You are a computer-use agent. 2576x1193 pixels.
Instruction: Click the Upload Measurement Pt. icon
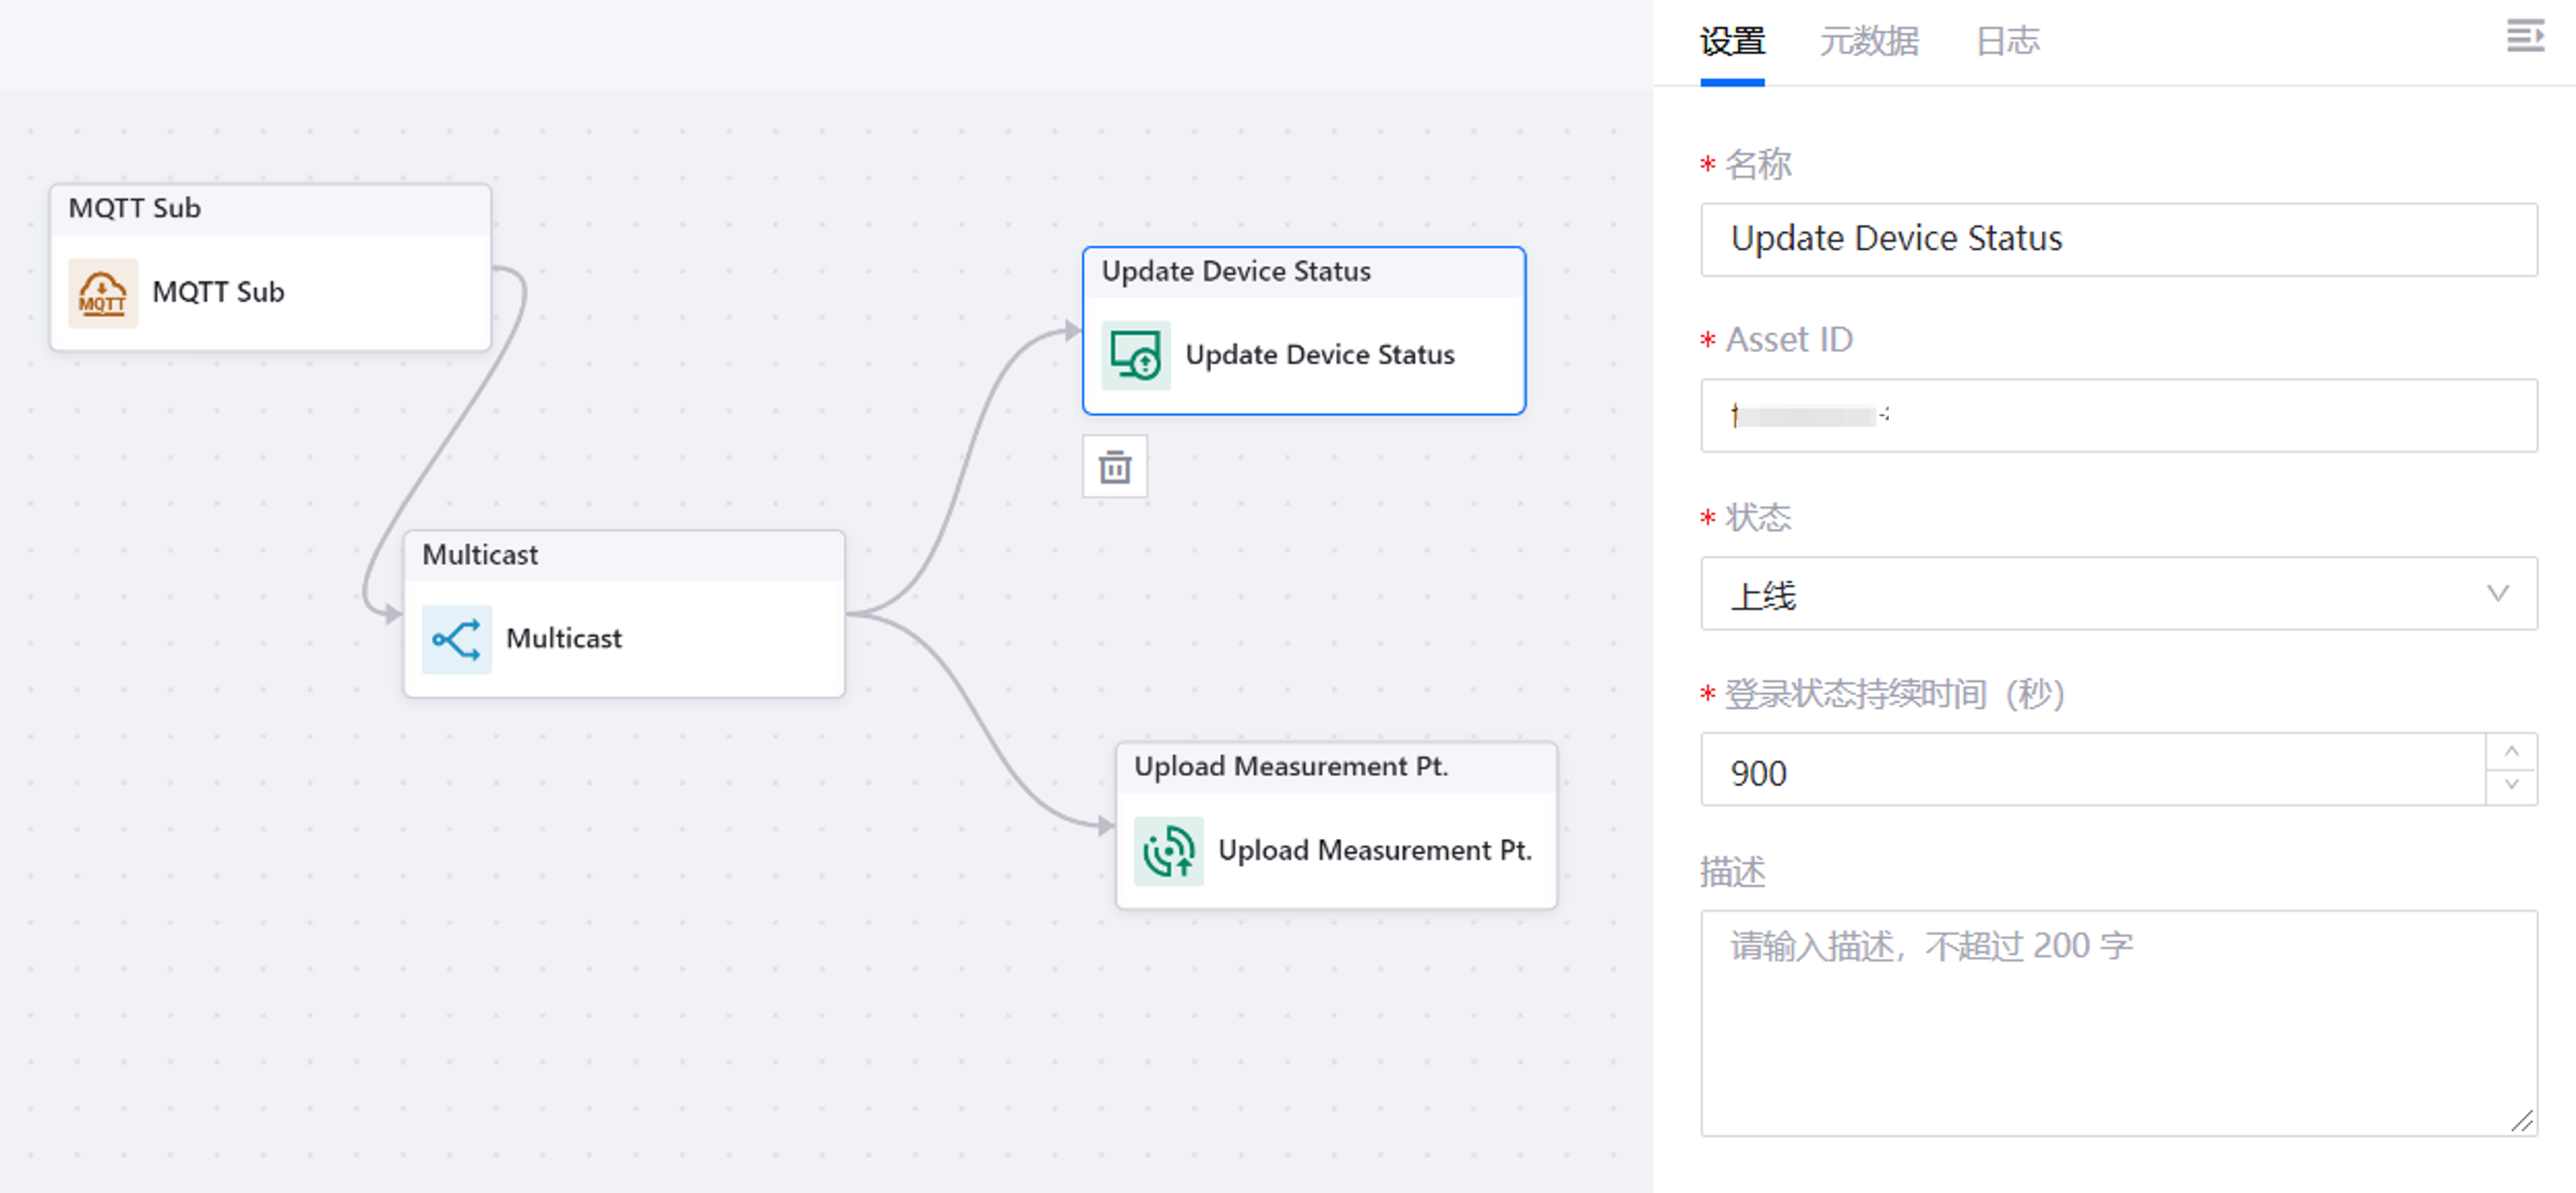coord(1168,851)
